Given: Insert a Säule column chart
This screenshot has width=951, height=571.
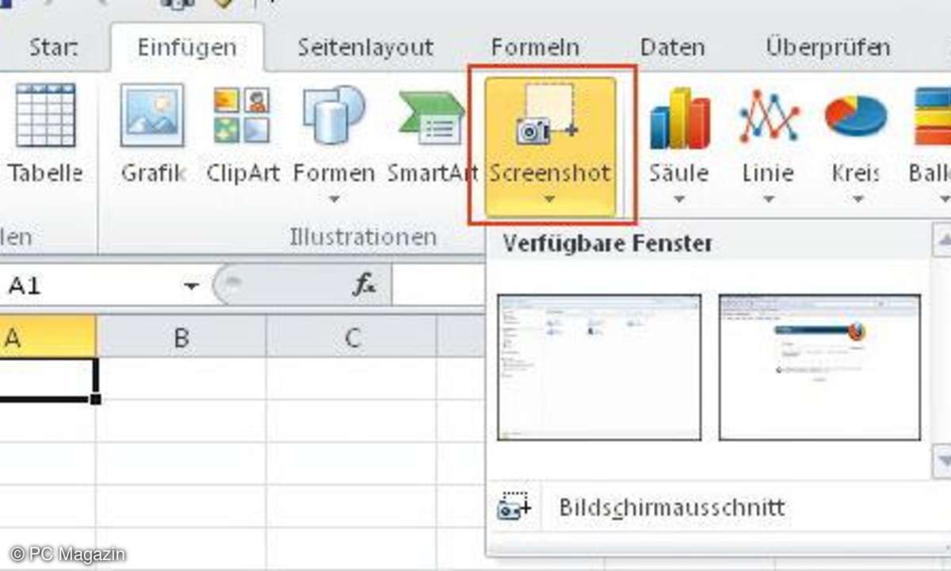Looking at the screenshot, I should point(679,119).
